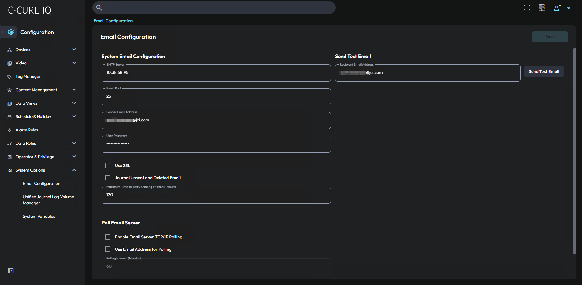The width and height of the screenshot is (582, 285).
Task: Expand the Data Views section
Action: [74, 103]
